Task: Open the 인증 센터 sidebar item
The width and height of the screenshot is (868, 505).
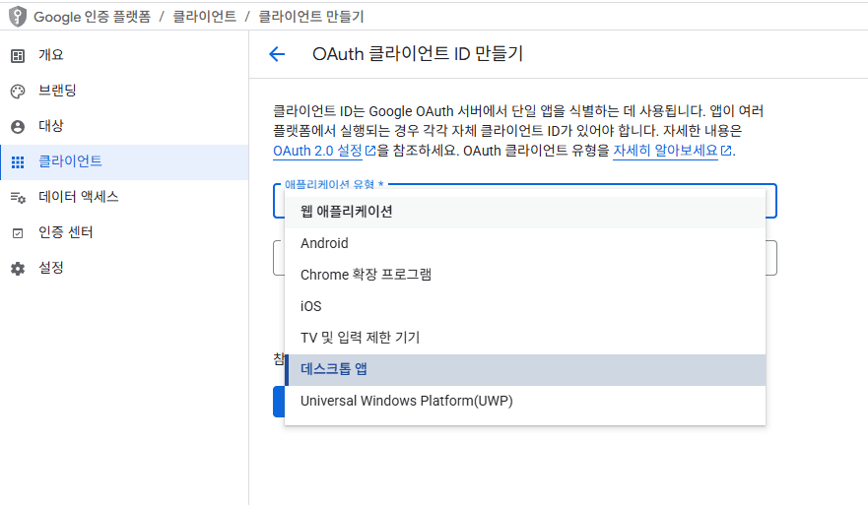Action: tap(124, 233)
